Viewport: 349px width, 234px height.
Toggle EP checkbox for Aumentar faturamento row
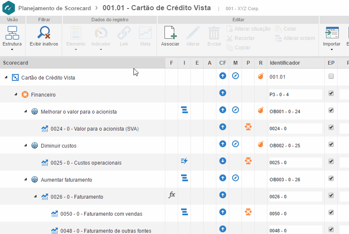pyautogui.click(x=331, y=178)
